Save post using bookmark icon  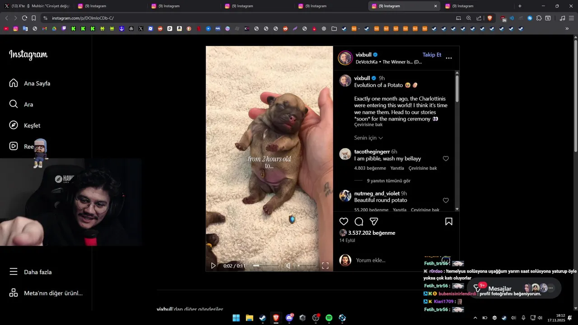tap(449, 222)
